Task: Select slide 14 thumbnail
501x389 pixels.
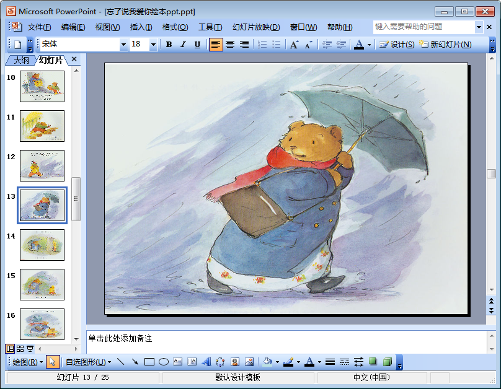Action: [42, 245]
